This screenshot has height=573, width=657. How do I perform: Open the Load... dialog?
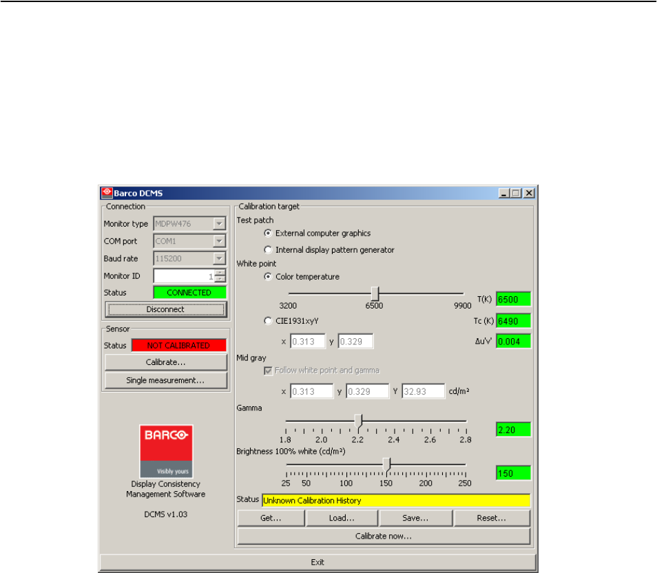pos(342,518)
